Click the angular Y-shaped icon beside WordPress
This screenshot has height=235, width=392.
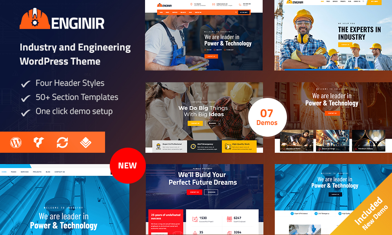39,143
